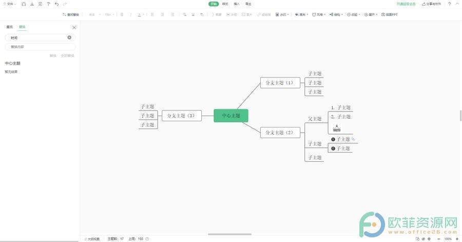The width and height of the screenshot is (462, 242).
Task: Click 查找替换 in the toolbar
Action: click(x=71, y=14)
